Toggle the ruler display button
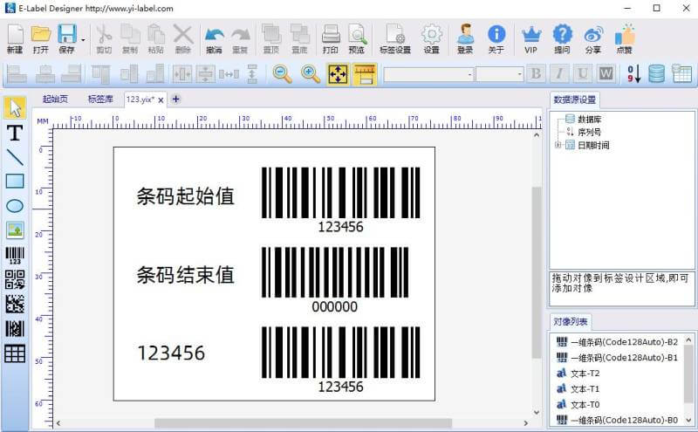 365,74
